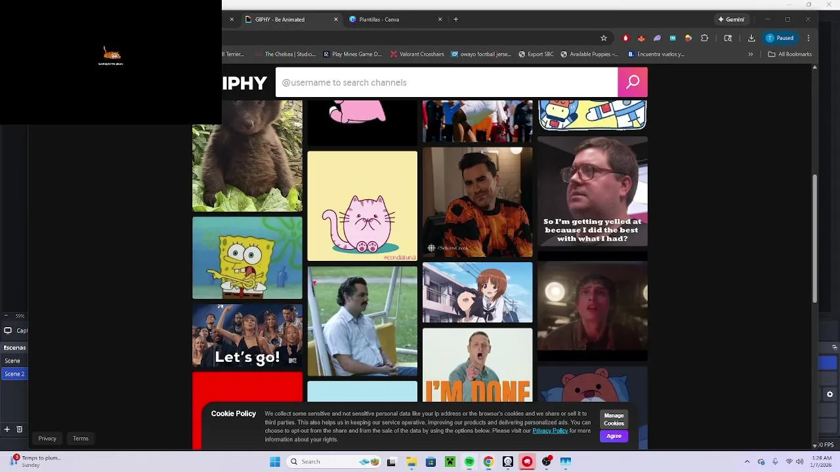840x472 pixels.
Task: Open the SpongeBob GIF thumbnail
Action: click(x=247, y=258)
